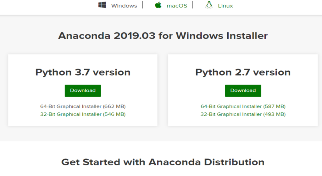Click the Apple macOS logo icon

[158, 5]
